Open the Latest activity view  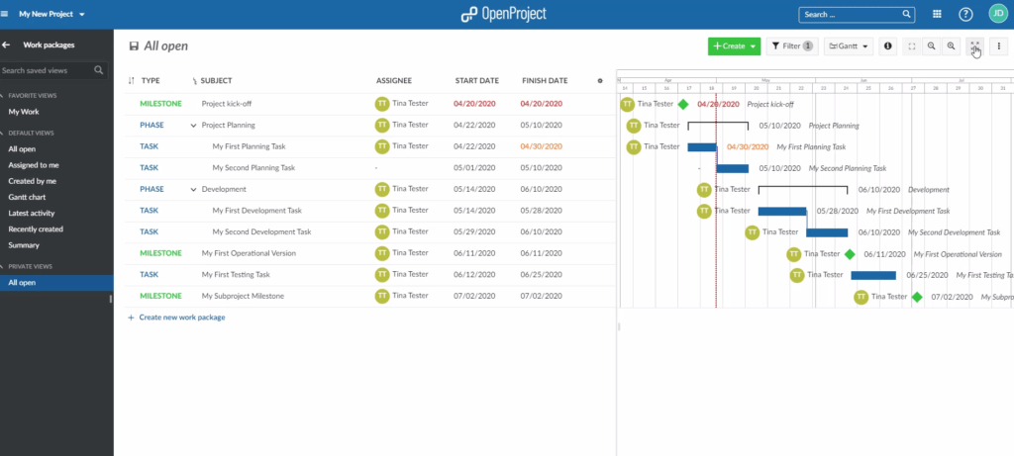coord(31,213)
